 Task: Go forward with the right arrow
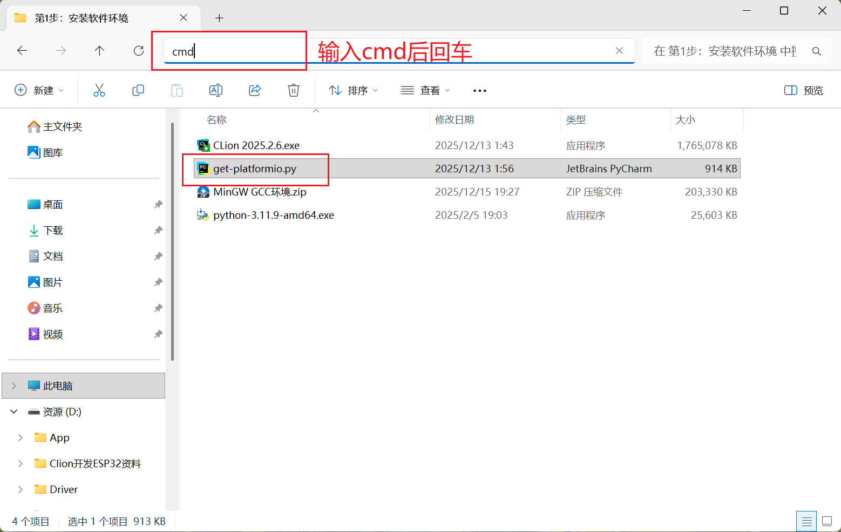coord(61,51)
